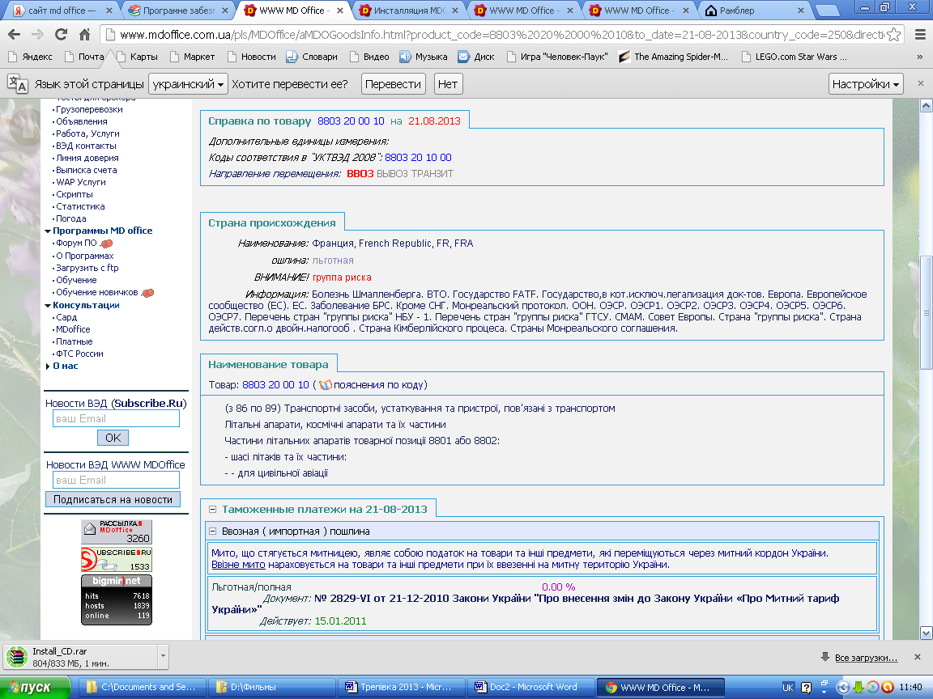Open the Яндекс bookmark

click(30, 57)
